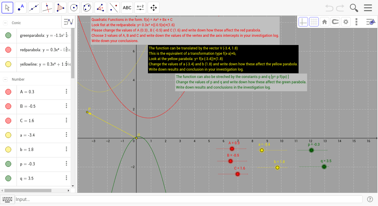Open the virtual keyboard
The image size is (378, 206).
pyautogui.click(x=7, y=199)
